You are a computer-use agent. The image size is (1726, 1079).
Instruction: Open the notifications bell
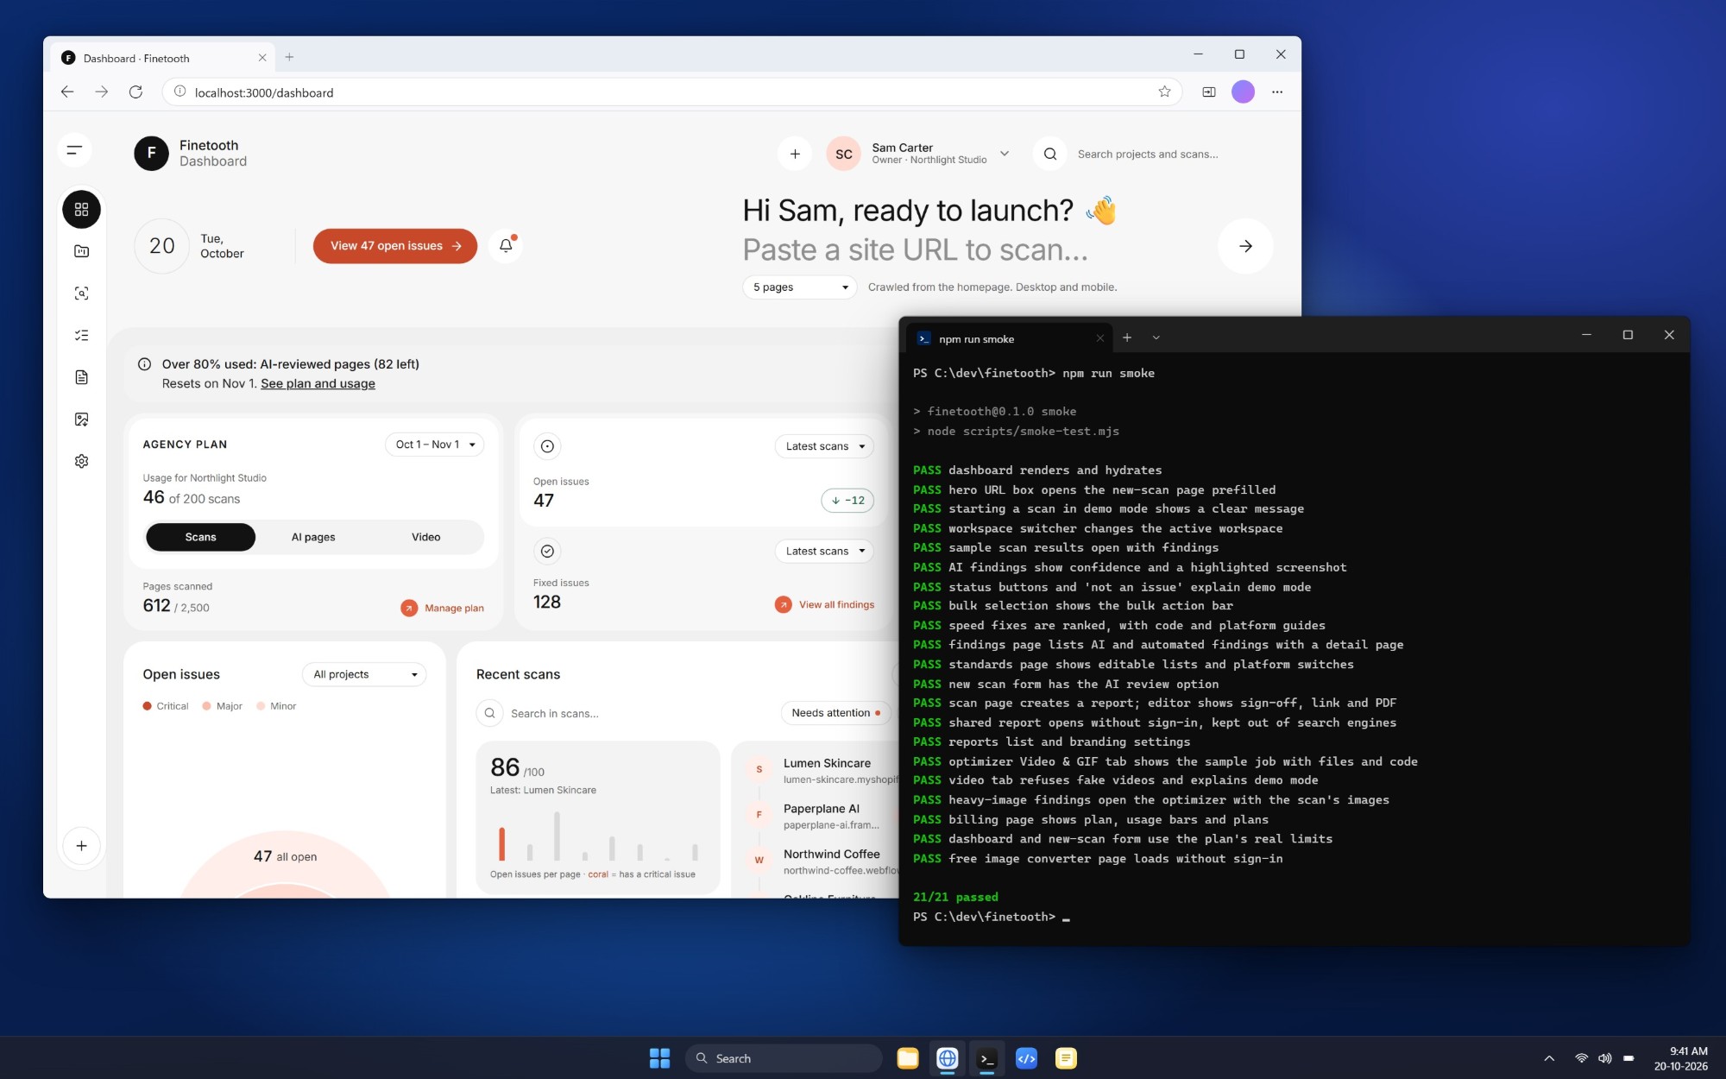507,246
